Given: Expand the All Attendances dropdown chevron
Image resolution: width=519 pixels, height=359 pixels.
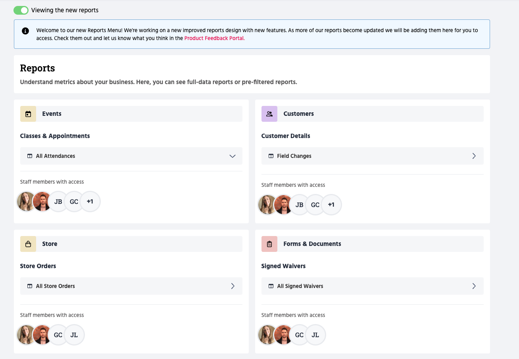Looking at the screenshot, I should 233,156.
